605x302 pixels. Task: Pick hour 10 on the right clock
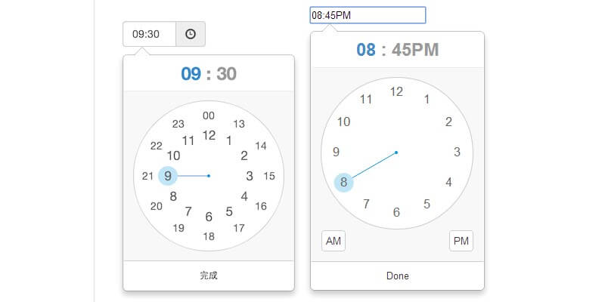[343, 122]
